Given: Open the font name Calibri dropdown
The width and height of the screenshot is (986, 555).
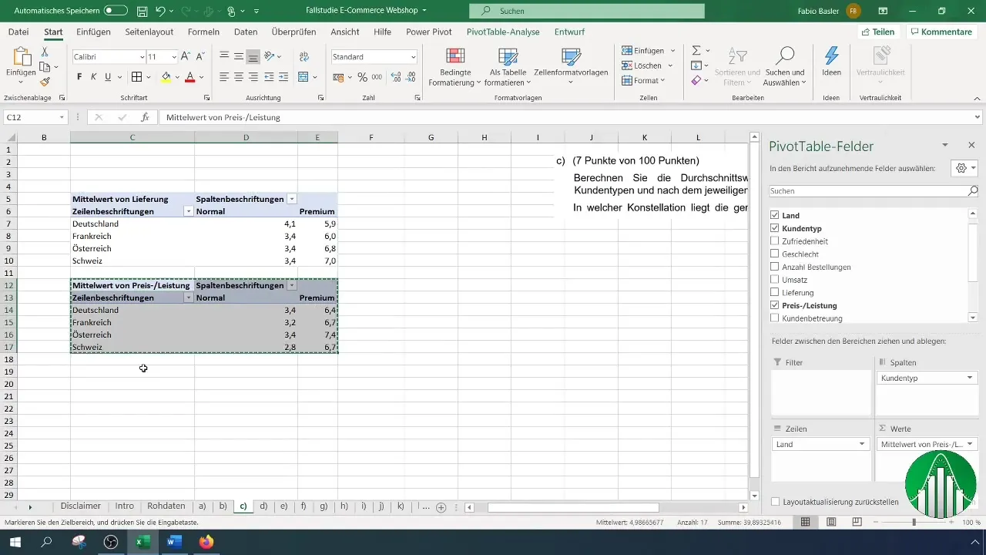Looking at the screenshot, I should click(143, 57).
